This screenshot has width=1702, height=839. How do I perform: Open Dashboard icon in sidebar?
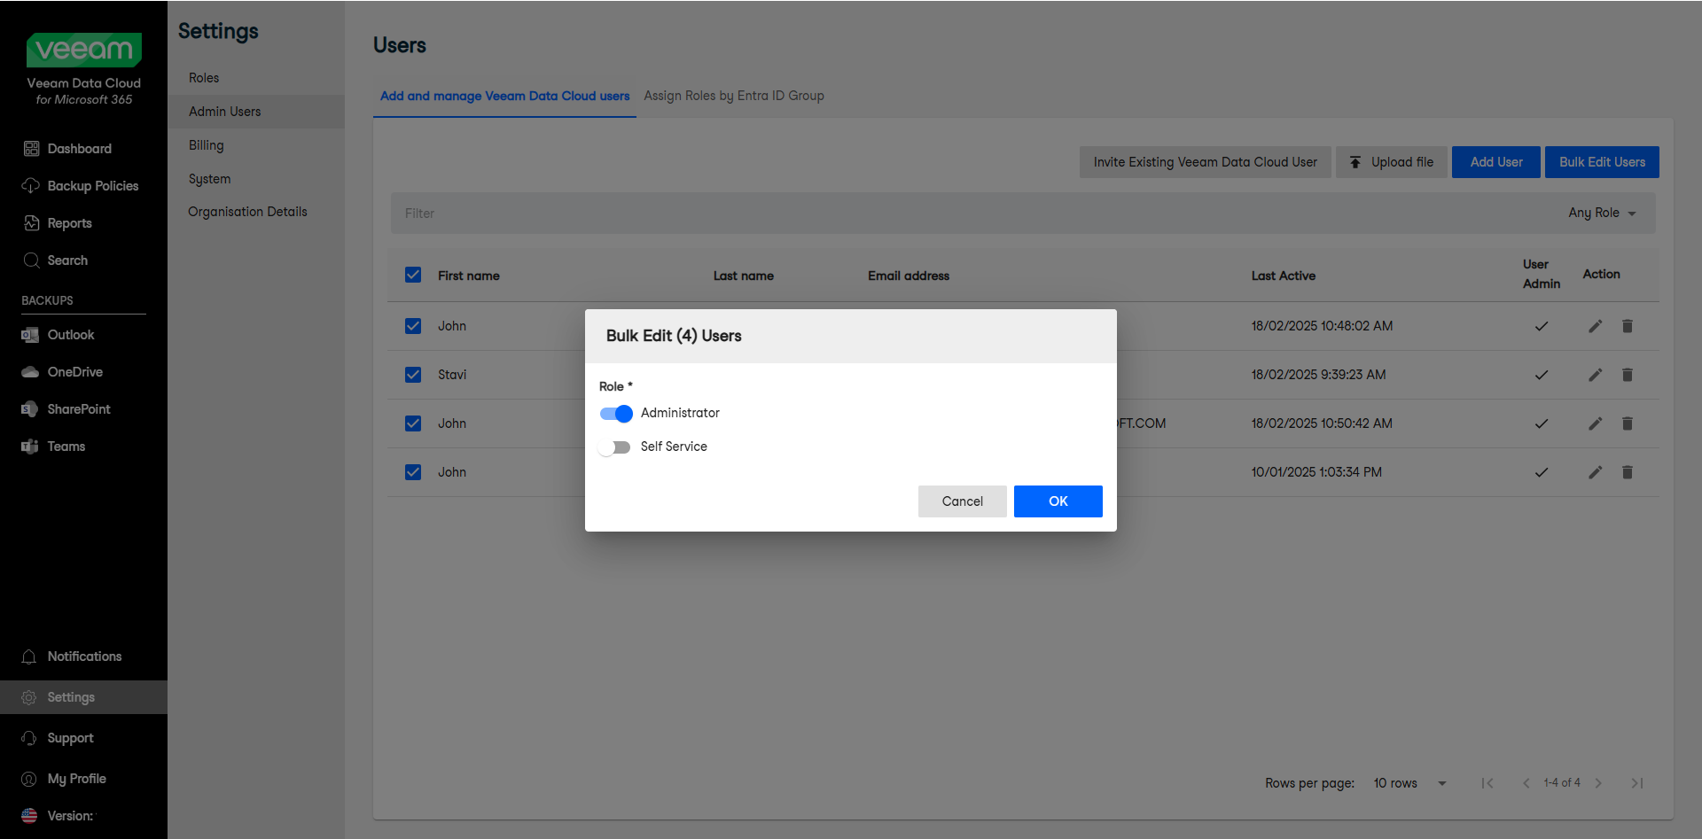(31, 149)
